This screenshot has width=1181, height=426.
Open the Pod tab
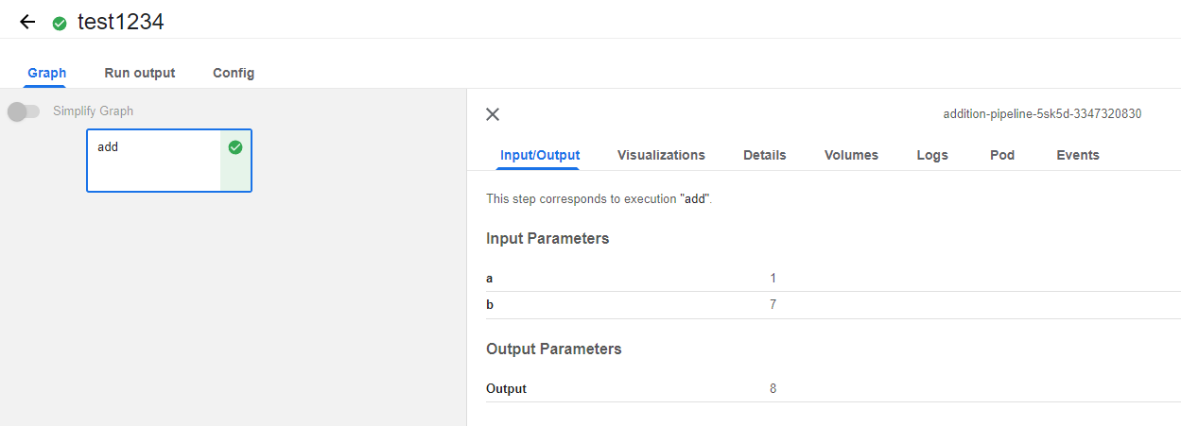pos(1002,155)
